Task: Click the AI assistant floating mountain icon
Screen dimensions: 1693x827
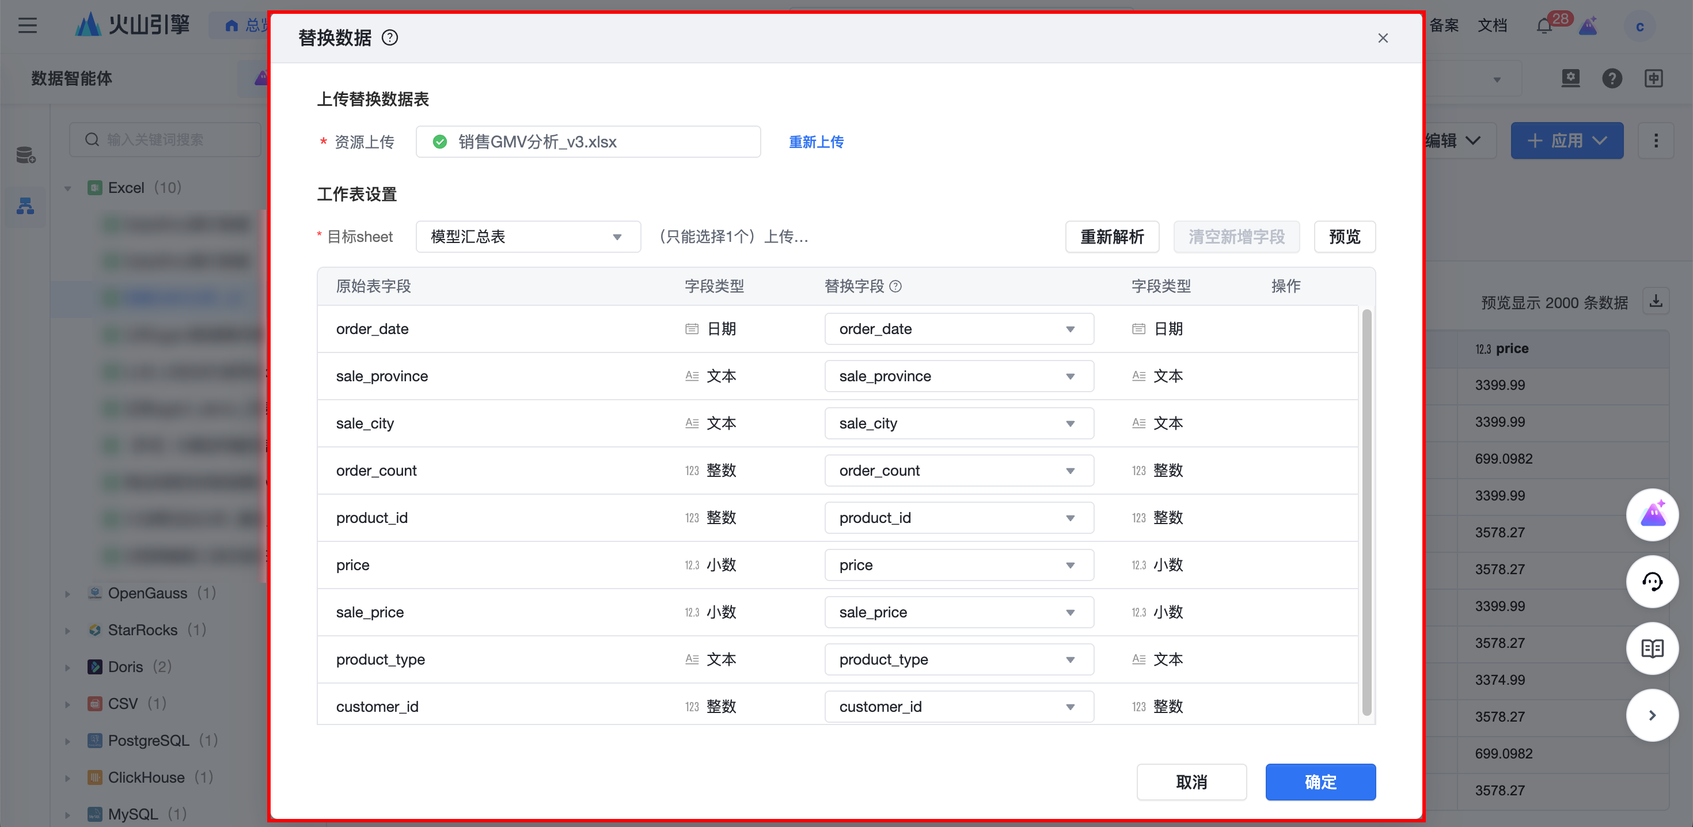Action: coord(1652,515)
